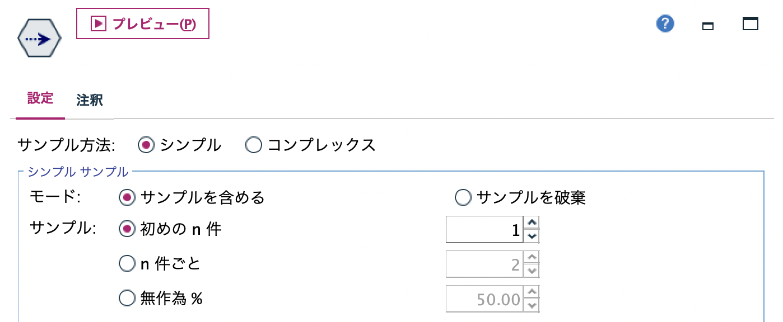
Task: Select the シンプル sampling method radio button
Action: coord(147,145)
